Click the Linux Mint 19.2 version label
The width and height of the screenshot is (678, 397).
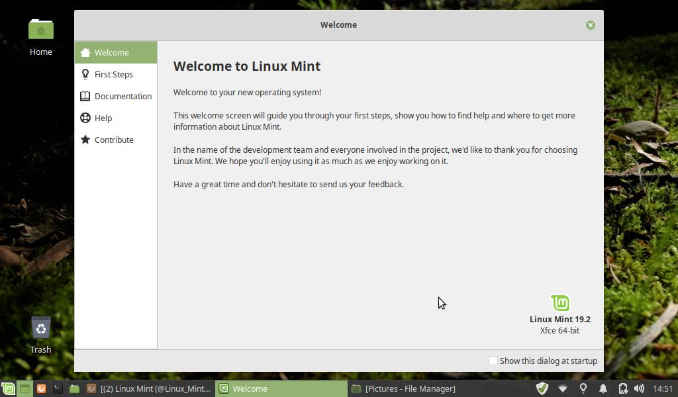click(560, 319)
